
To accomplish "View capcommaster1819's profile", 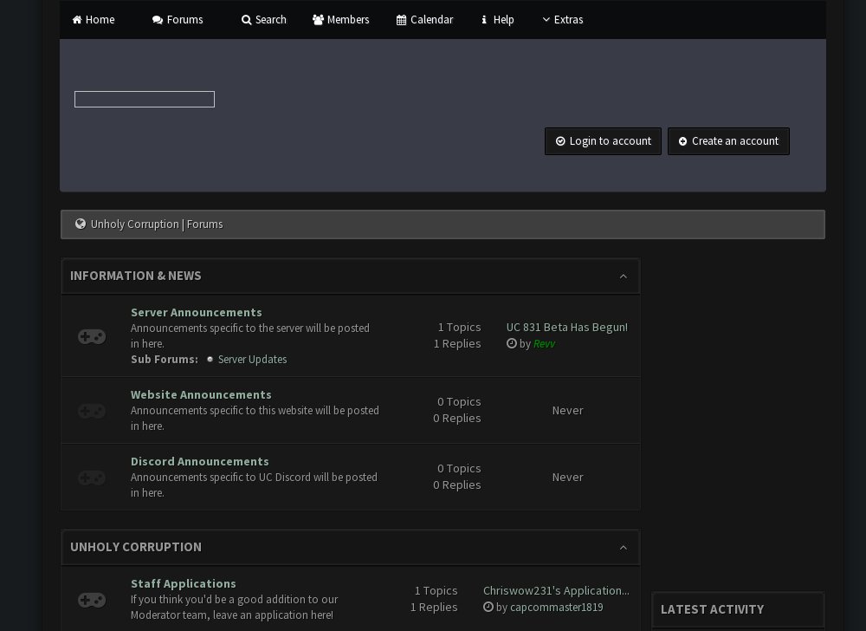I will [x=556, y=608].
